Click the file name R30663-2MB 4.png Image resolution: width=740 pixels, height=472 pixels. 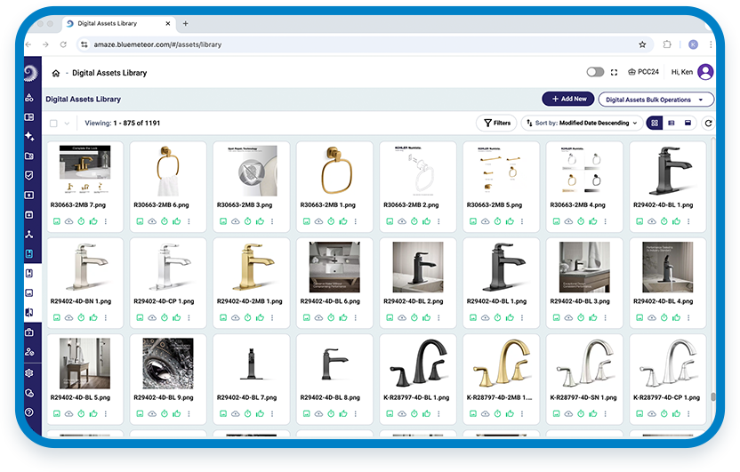pos(577,205)
